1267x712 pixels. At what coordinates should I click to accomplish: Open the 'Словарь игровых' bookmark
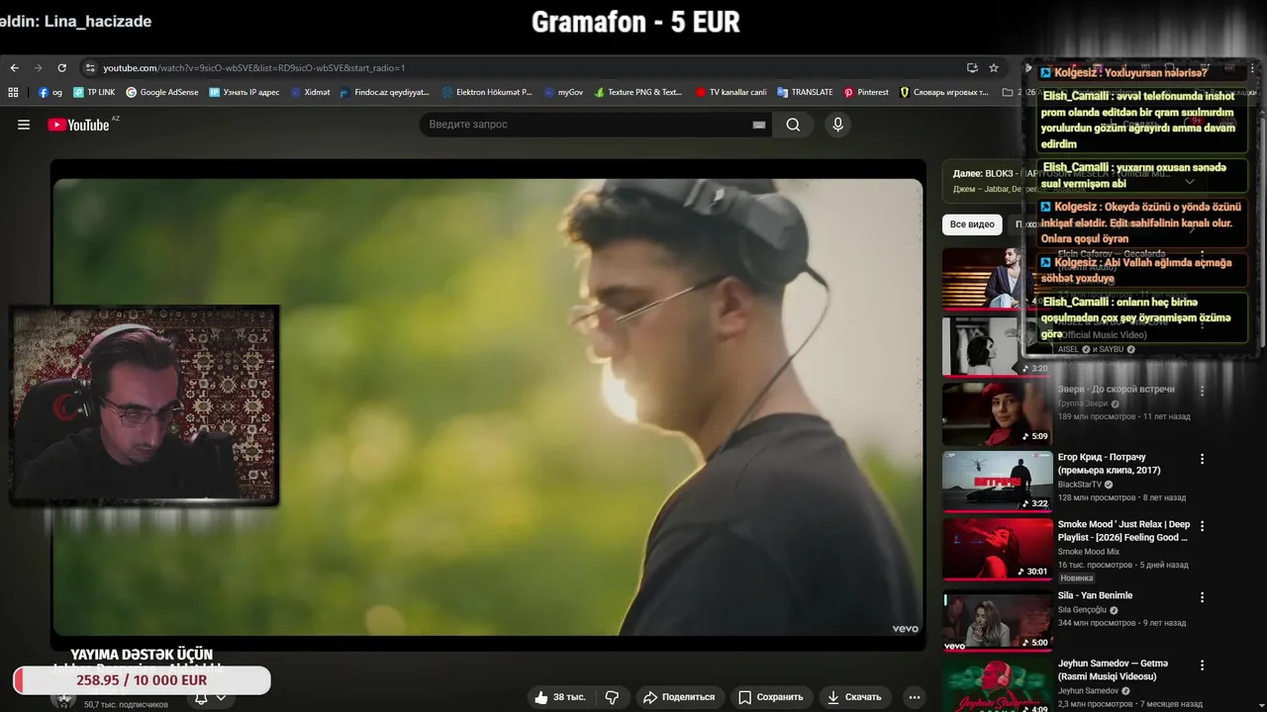(x=943, y=92)
